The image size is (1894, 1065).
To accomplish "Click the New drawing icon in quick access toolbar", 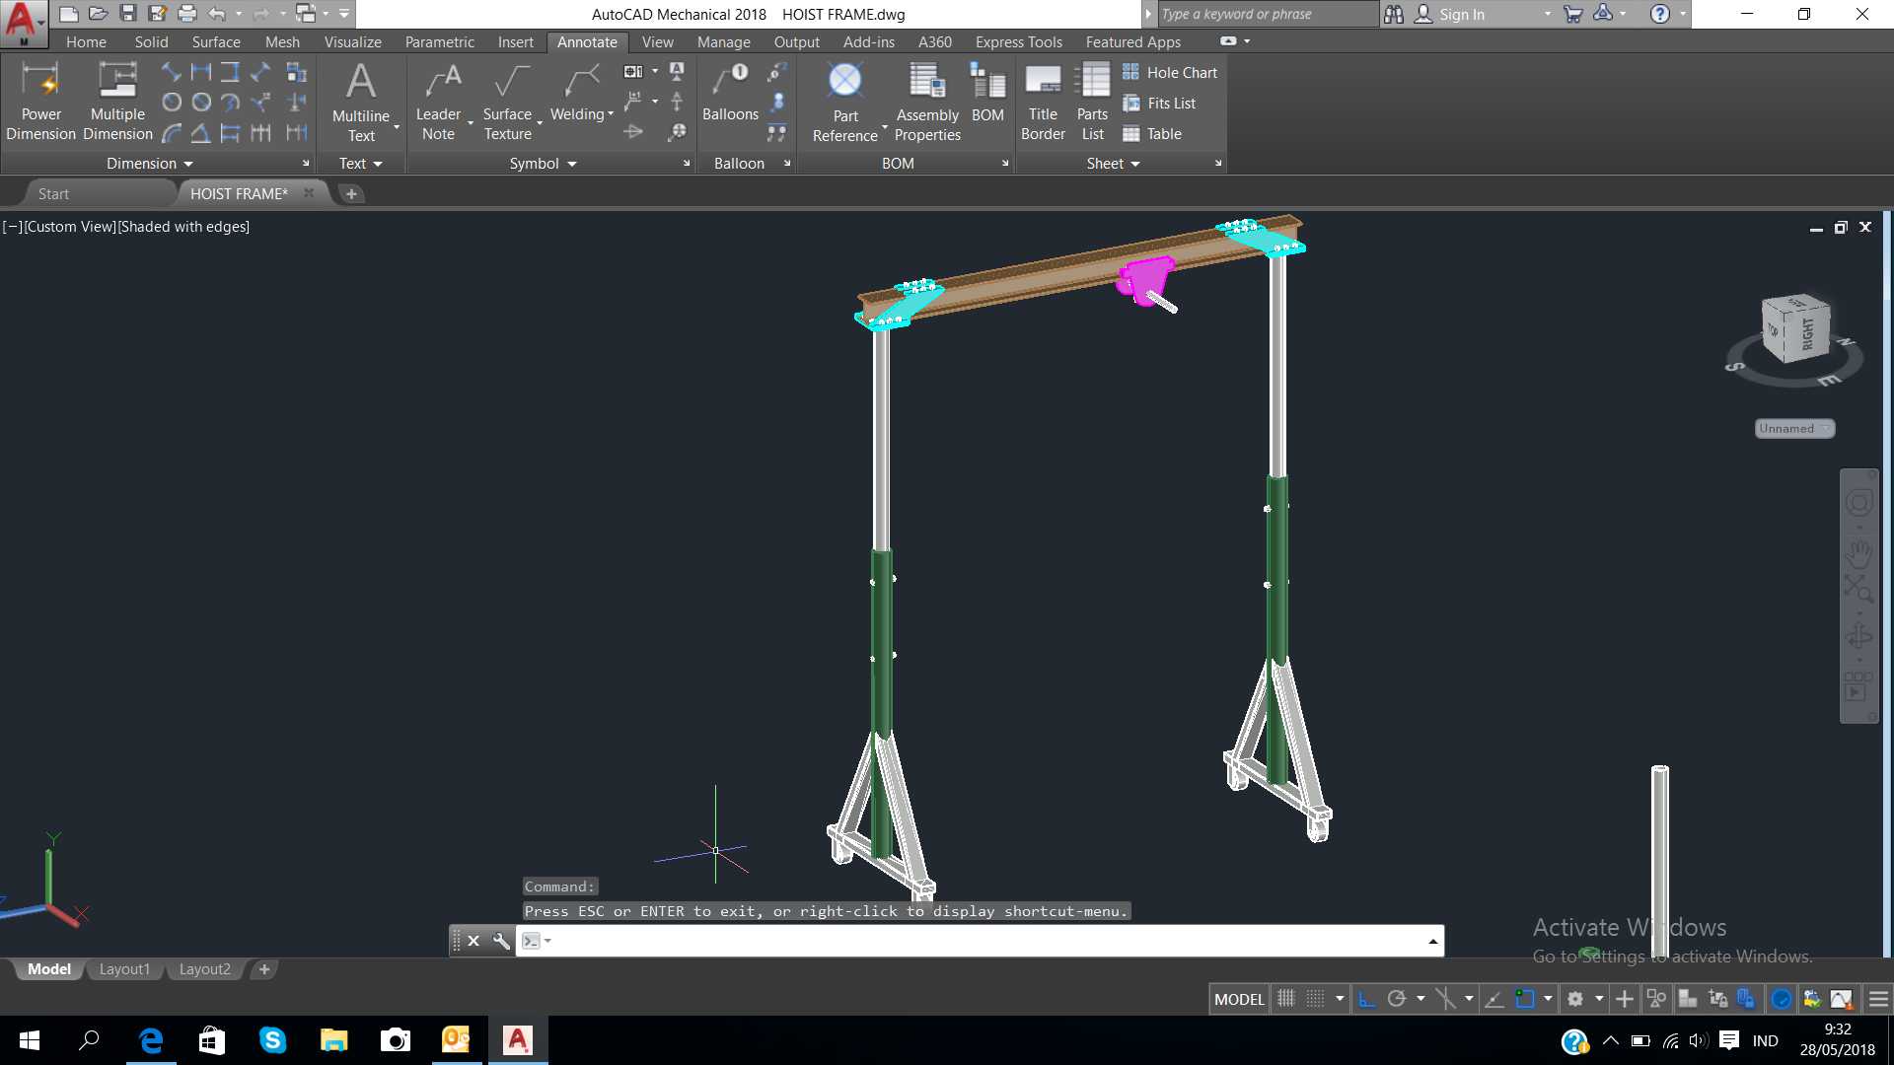I will (68, 14).
